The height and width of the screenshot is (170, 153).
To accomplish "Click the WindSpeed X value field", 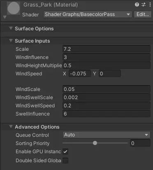I will point(80,74).
